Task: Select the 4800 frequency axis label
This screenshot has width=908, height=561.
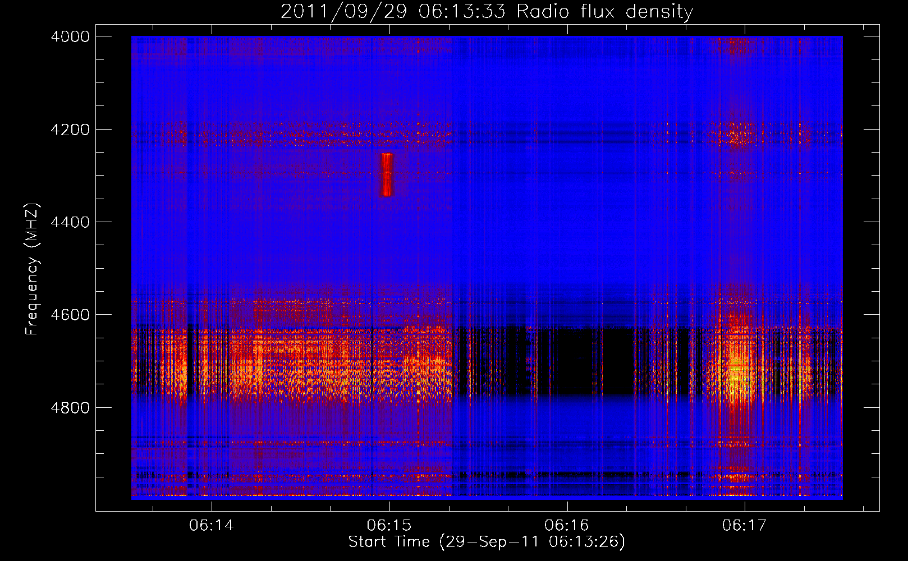Action: click(x=70, y=408)
